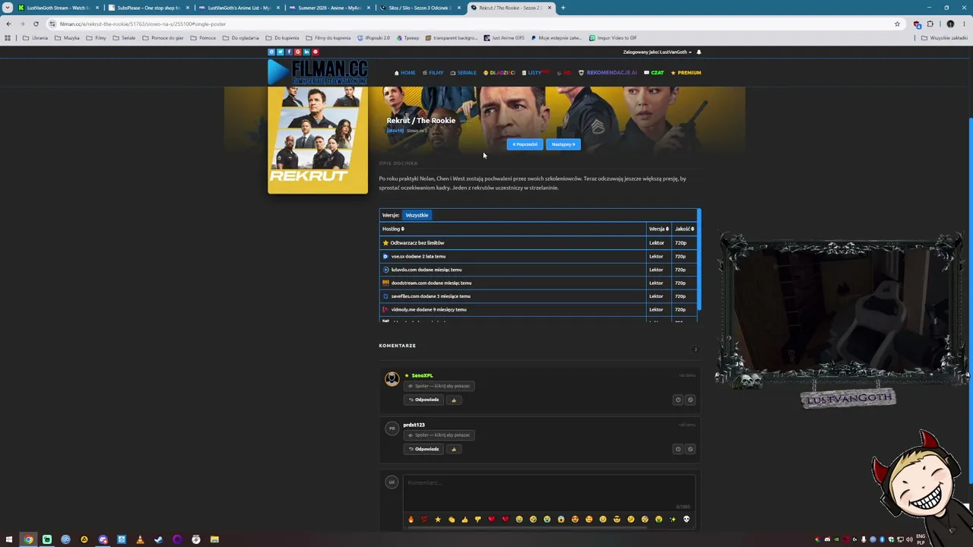Sort the hosting table by Wersja column
Viewport: 973px width, 547px height.
658,229
